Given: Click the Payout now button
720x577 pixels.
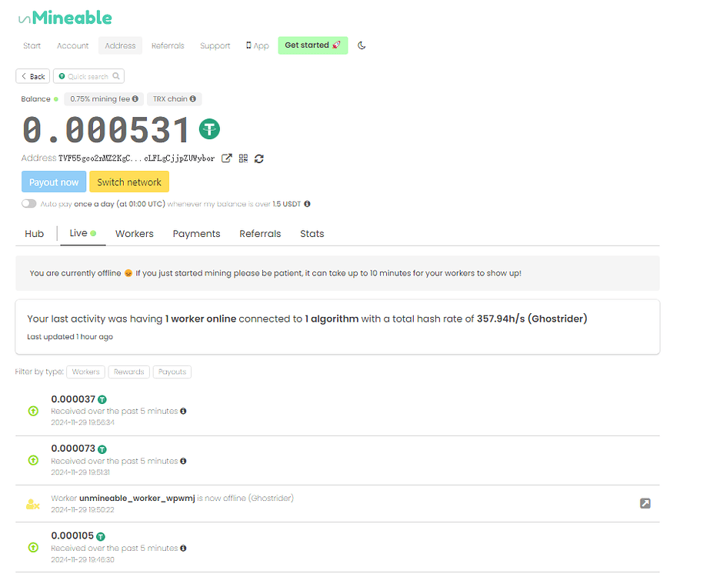Looking at the screenshot, I should [x=54, y=182].
